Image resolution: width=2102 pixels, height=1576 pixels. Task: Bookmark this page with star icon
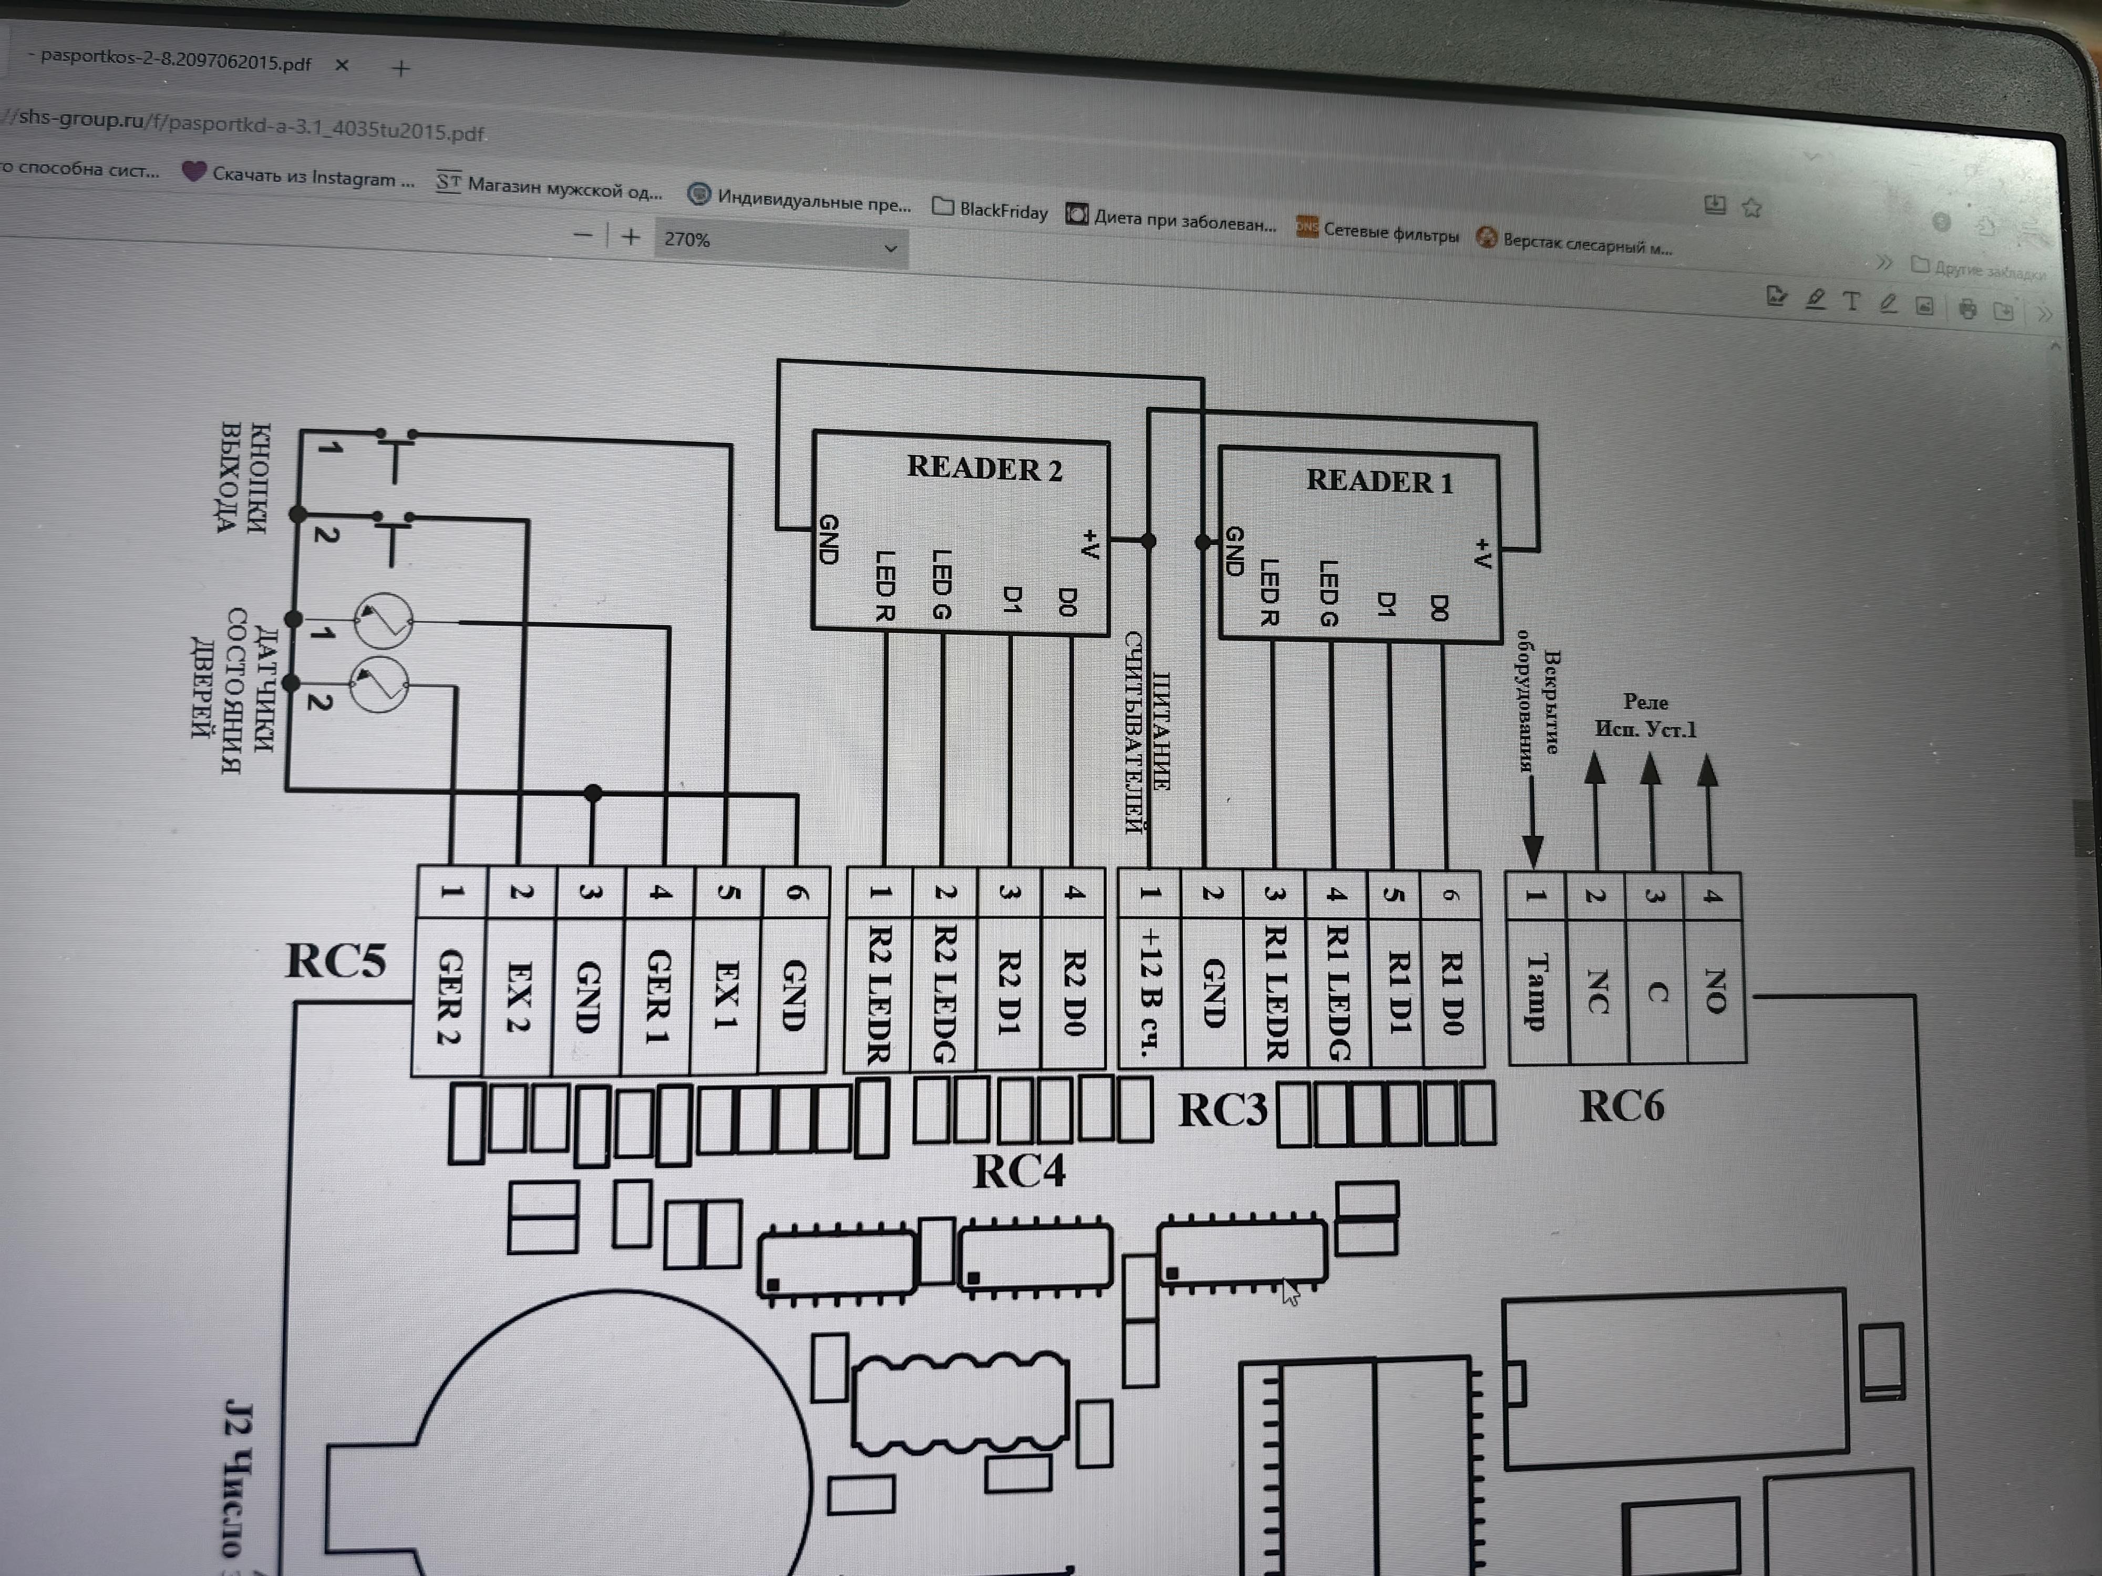(1753, 207)
